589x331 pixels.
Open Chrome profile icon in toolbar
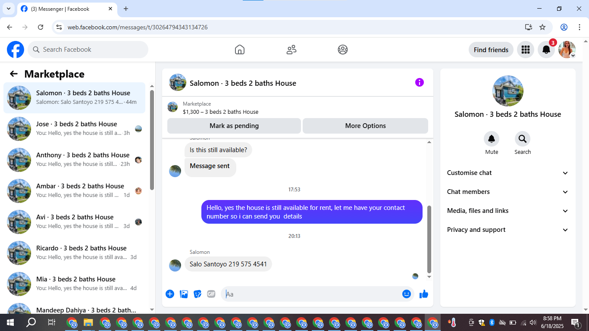pos(564,27)
